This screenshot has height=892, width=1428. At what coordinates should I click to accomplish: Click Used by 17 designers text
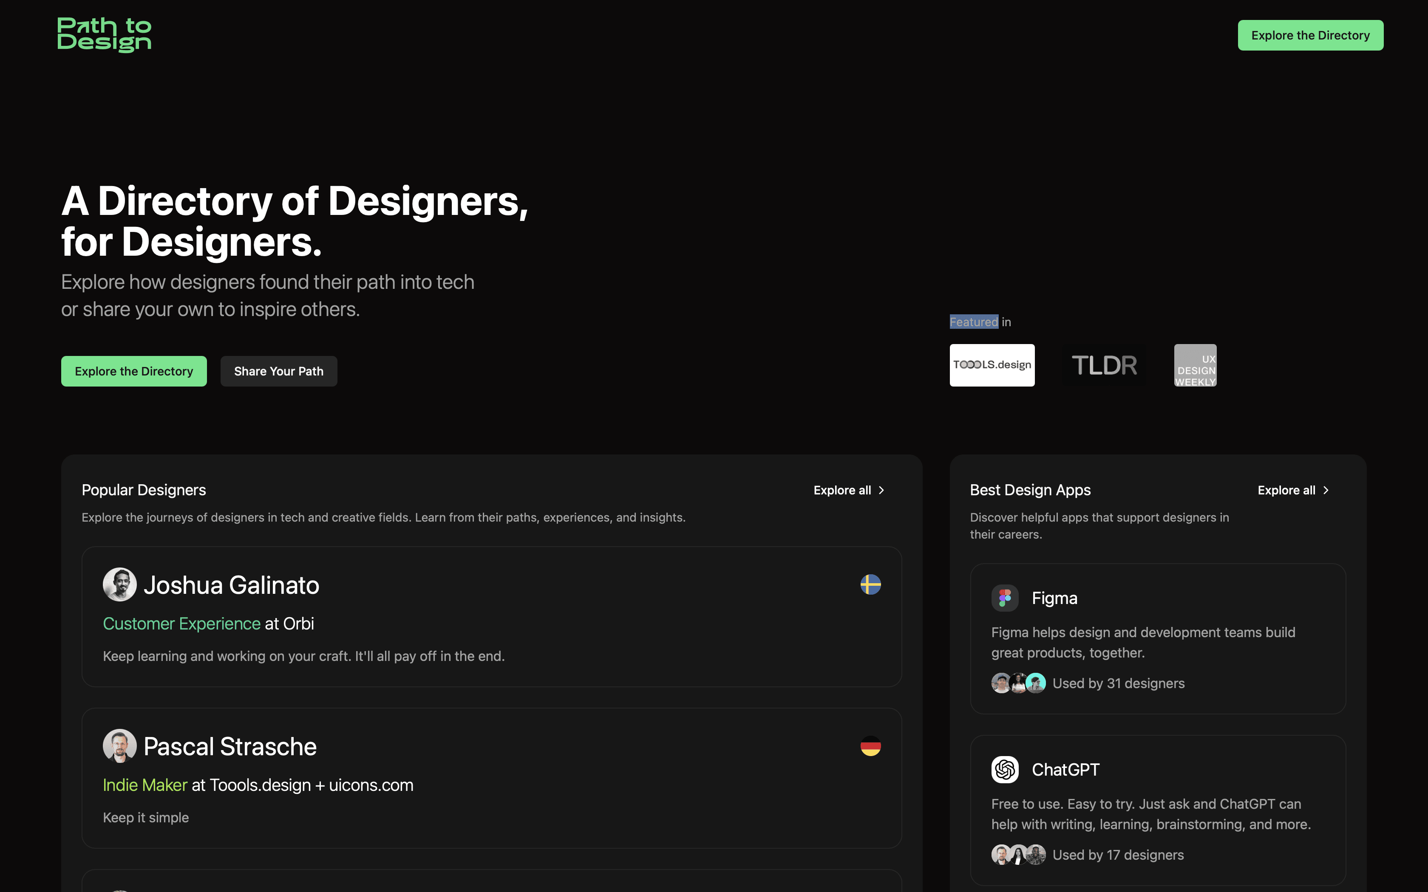pyautogui.click(x=1118, y=855)
